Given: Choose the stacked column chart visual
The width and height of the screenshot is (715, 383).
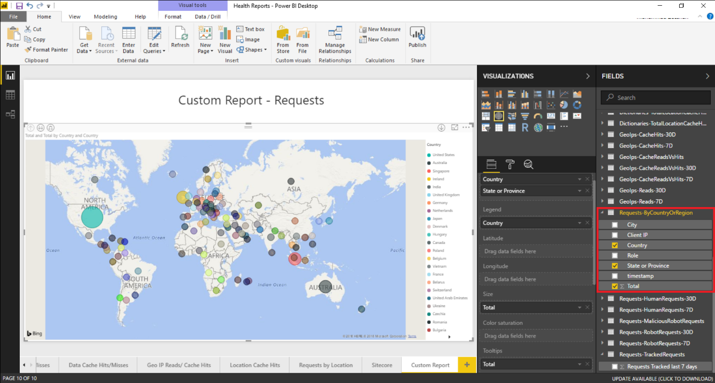Looking at the screenshot, I should point(499,94).
